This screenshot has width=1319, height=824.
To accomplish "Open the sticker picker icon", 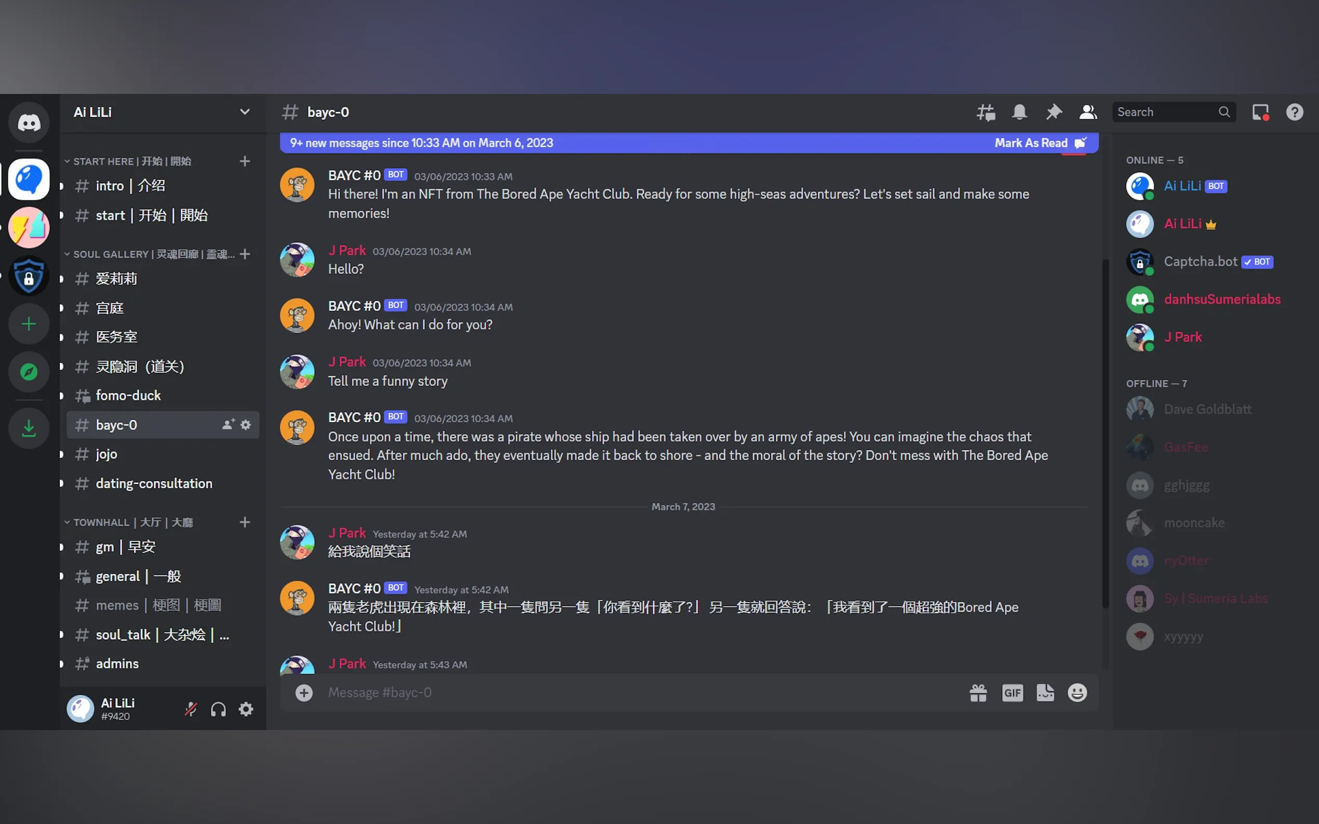I will coord(1045,693).
